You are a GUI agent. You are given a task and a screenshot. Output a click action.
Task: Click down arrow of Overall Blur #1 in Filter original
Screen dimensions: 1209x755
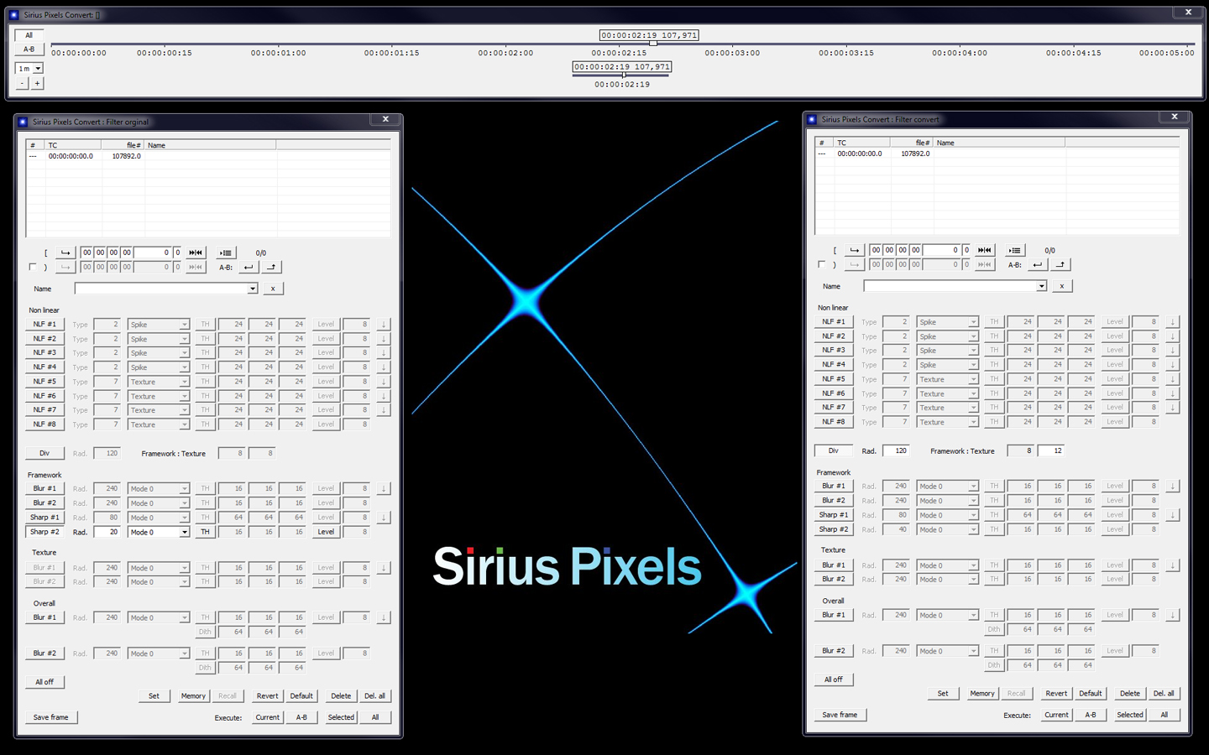pyautogui.click(x=384, y=617)
